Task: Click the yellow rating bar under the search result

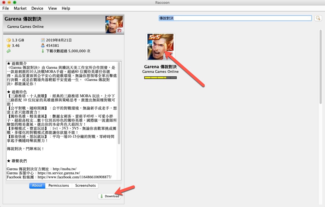Action: 160,78
